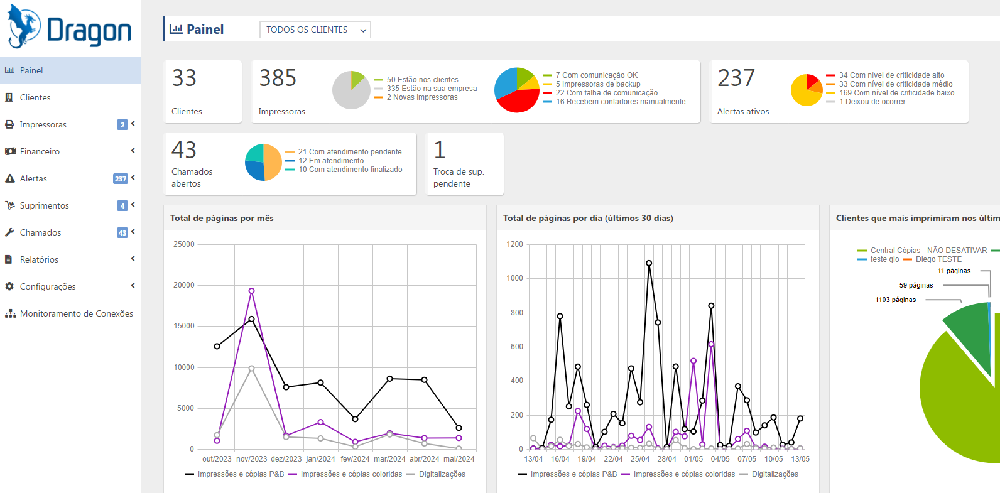The width and height of the screenshot is (1000, 493).
Task: Select the Relatórios menu entry
Action: tap(70, 259)
